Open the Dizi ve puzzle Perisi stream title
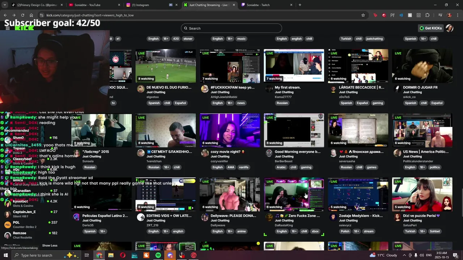 tap(421, 216)
